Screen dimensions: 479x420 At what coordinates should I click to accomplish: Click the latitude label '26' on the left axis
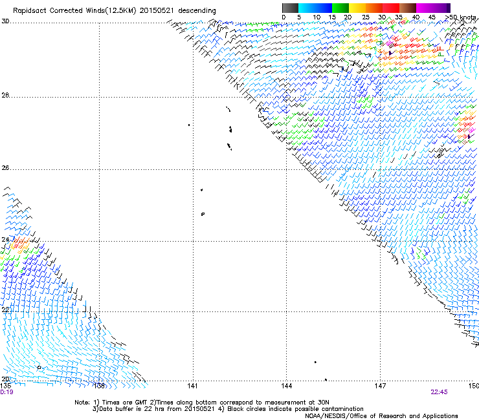coord(5,168)
